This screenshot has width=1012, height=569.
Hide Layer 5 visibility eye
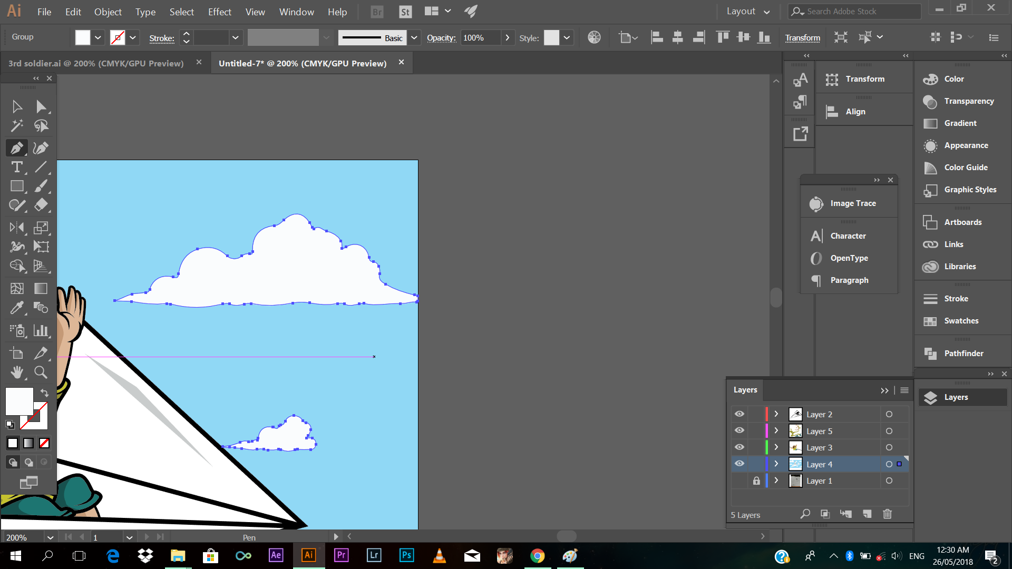tap(739, 430)
